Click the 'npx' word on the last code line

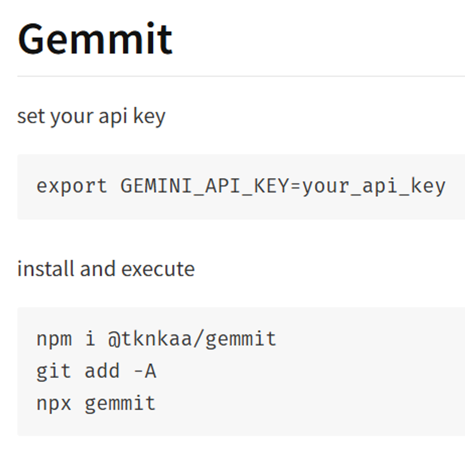(54, 403)
